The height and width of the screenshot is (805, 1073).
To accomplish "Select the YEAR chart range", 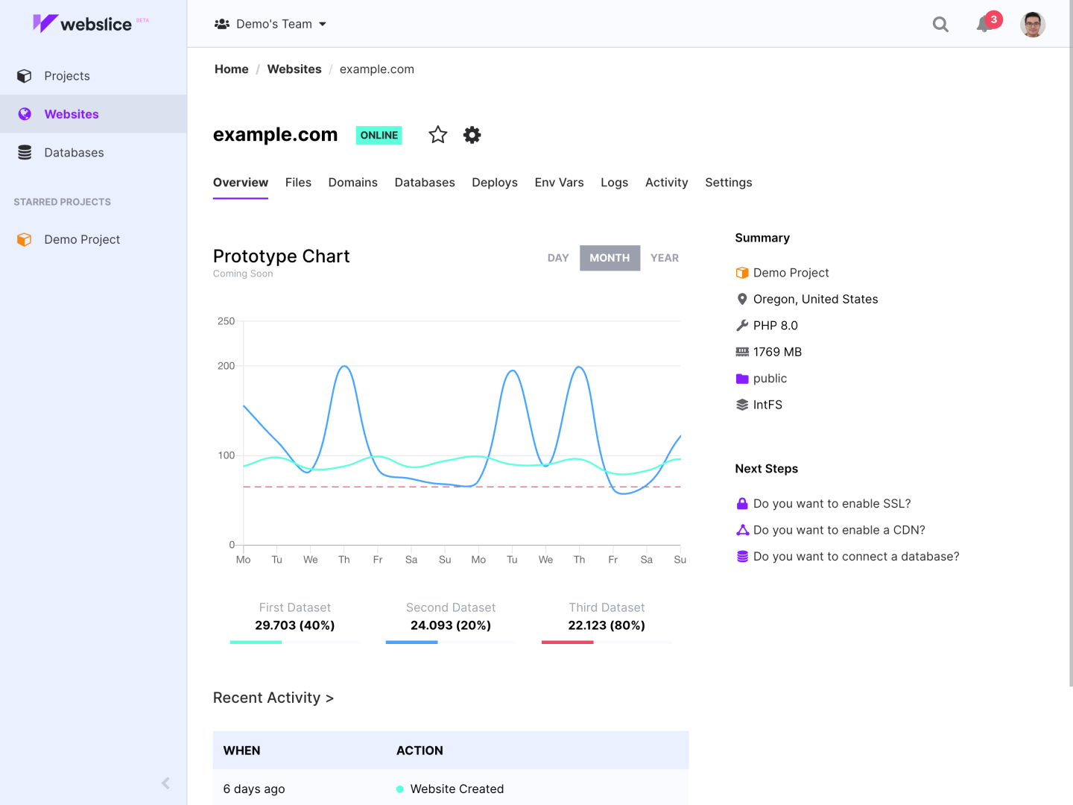I will [664, 258].
